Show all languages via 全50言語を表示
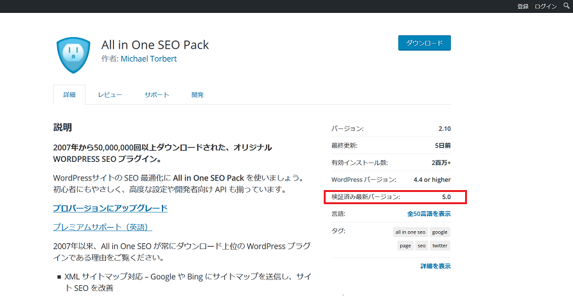Image resolution: width=573 pixels, height=296 pixels. pos(428,214)
